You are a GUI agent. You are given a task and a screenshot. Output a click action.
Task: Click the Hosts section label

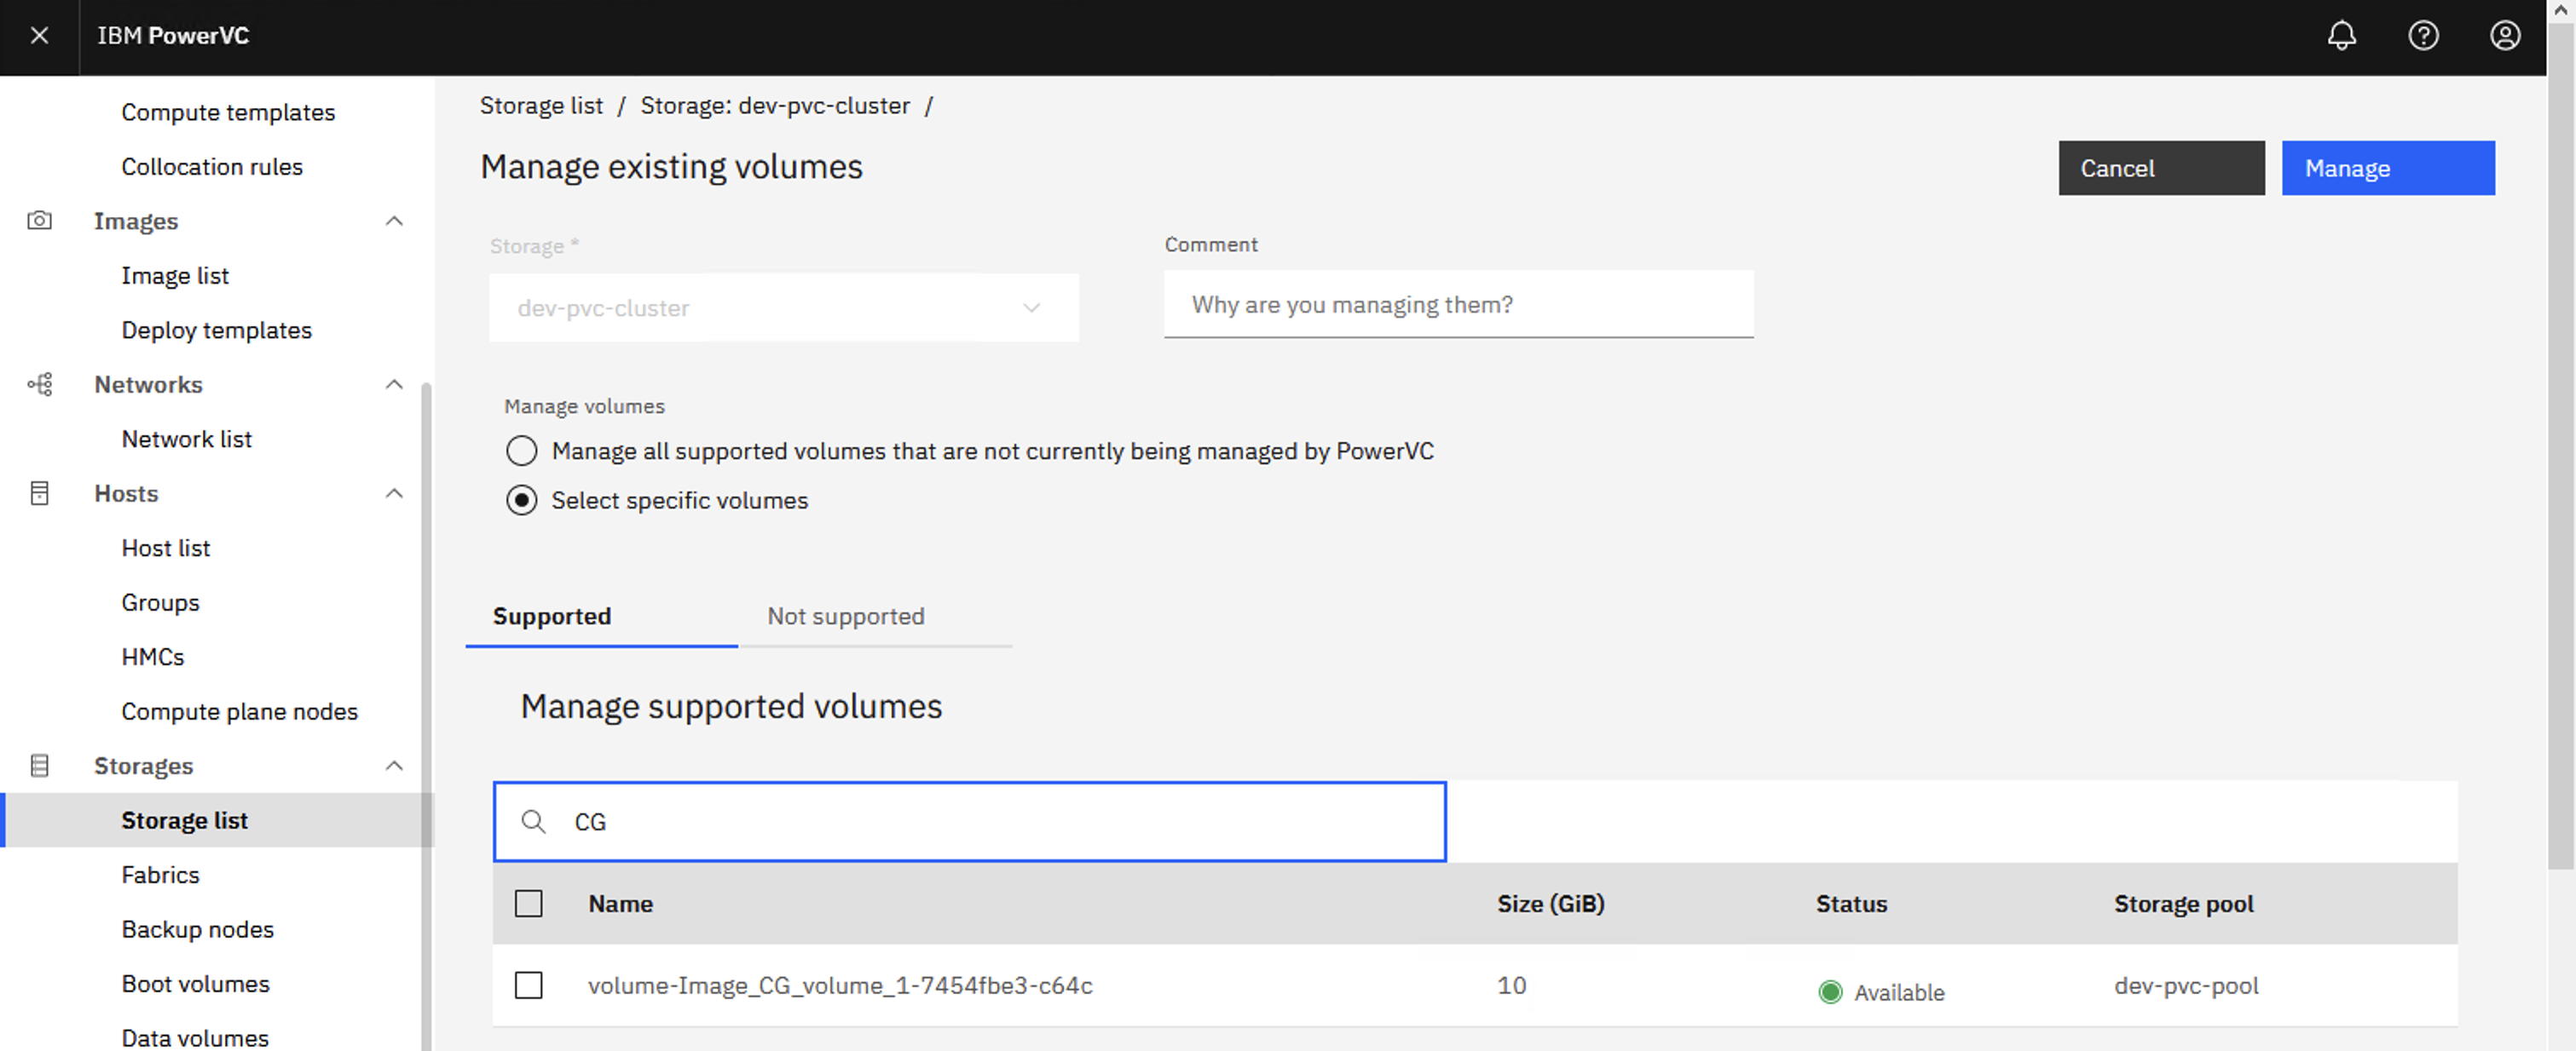tap(126, 493)
